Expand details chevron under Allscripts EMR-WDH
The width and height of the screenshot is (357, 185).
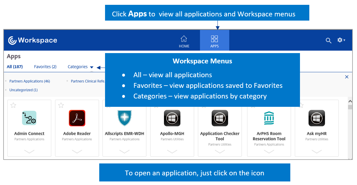pyautogui.click(x=125, y=152)
